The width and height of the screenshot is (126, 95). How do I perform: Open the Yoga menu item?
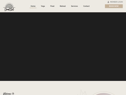point(43,6)
